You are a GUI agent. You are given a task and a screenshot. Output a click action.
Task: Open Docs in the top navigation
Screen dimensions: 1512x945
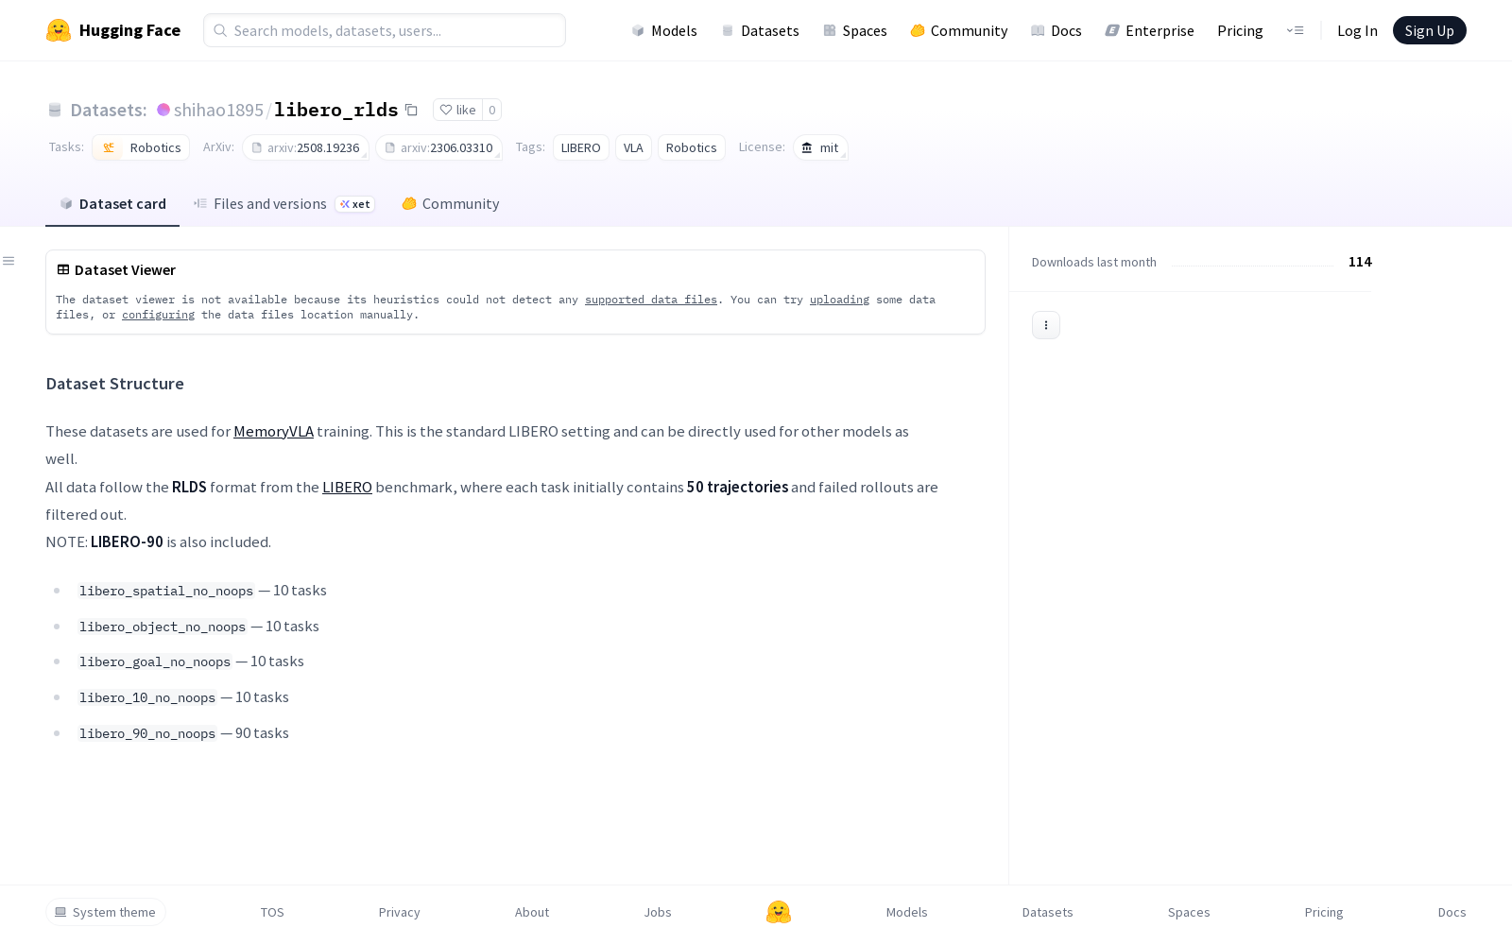point(1057,30)
